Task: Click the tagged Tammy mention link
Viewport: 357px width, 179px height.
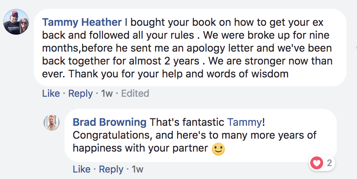Action: point(245,123)
